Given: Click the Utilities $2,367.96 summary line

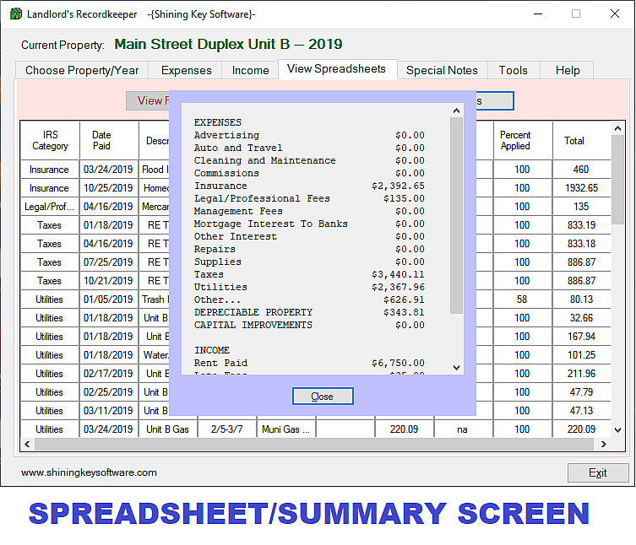Looking at the screenshot, I should 309,288.
